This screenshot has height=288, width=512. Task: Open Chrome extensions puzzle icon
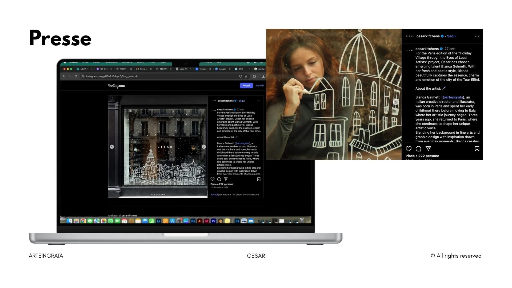coord(254,76)
